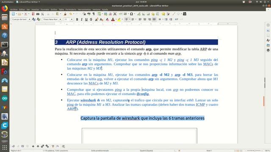Screen dimensions: 271x152
Task: Open print preview from the magnifier icon
Action: coord(42,14)
